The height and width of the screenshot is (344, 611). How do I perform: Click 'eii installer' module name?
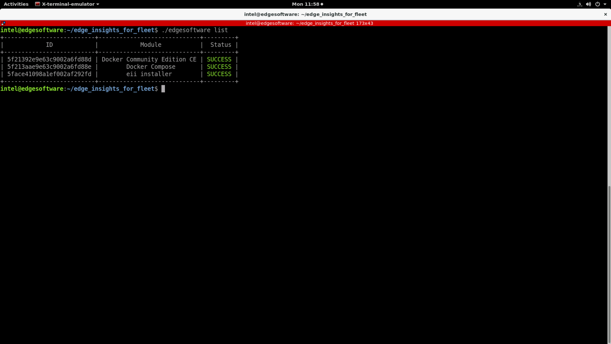149,74
